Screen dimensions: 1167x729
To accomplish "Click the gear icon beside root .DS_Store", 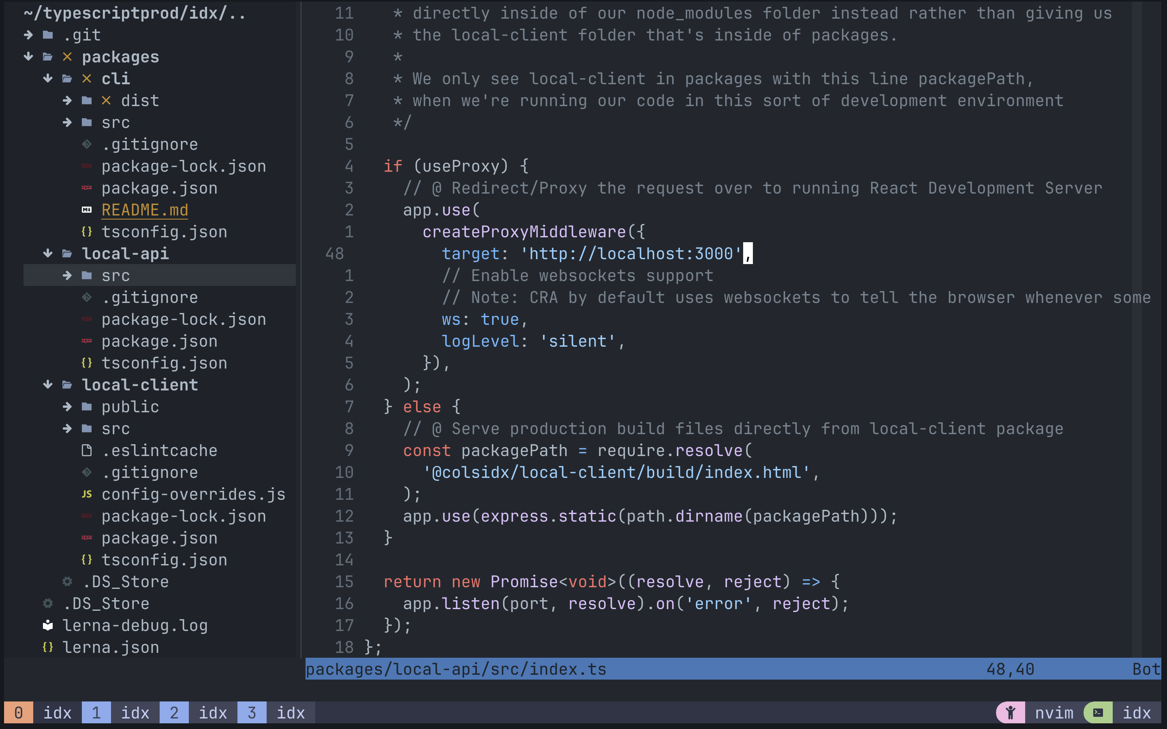I will coord(48,603).
